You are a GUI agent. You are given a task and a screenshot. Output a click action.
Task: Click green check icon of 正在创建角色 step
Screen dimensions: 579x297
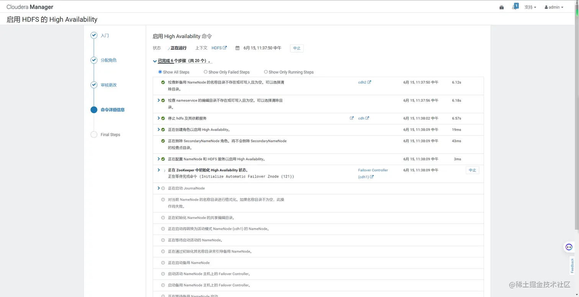click(x=163, y=130)
